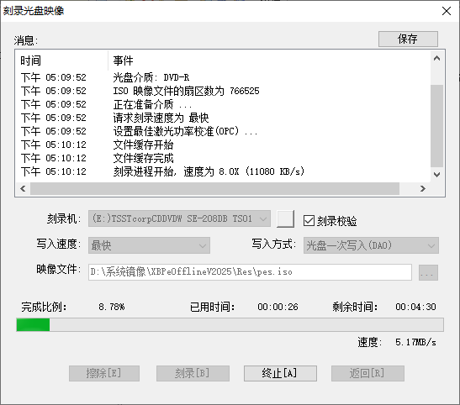The width and height of the screenshot is (460, 405).
Task: Click the vertical scrollbar thumb in the log
Action: (x=436, y=126)
